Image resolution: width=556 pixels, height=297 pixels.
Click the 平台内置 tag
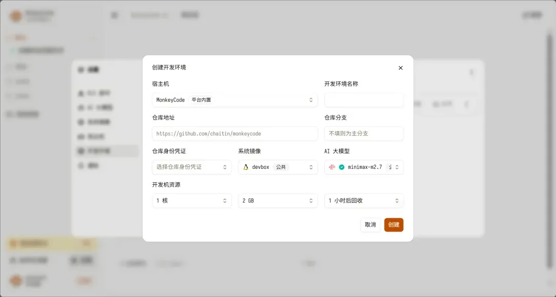click(201, 100)
